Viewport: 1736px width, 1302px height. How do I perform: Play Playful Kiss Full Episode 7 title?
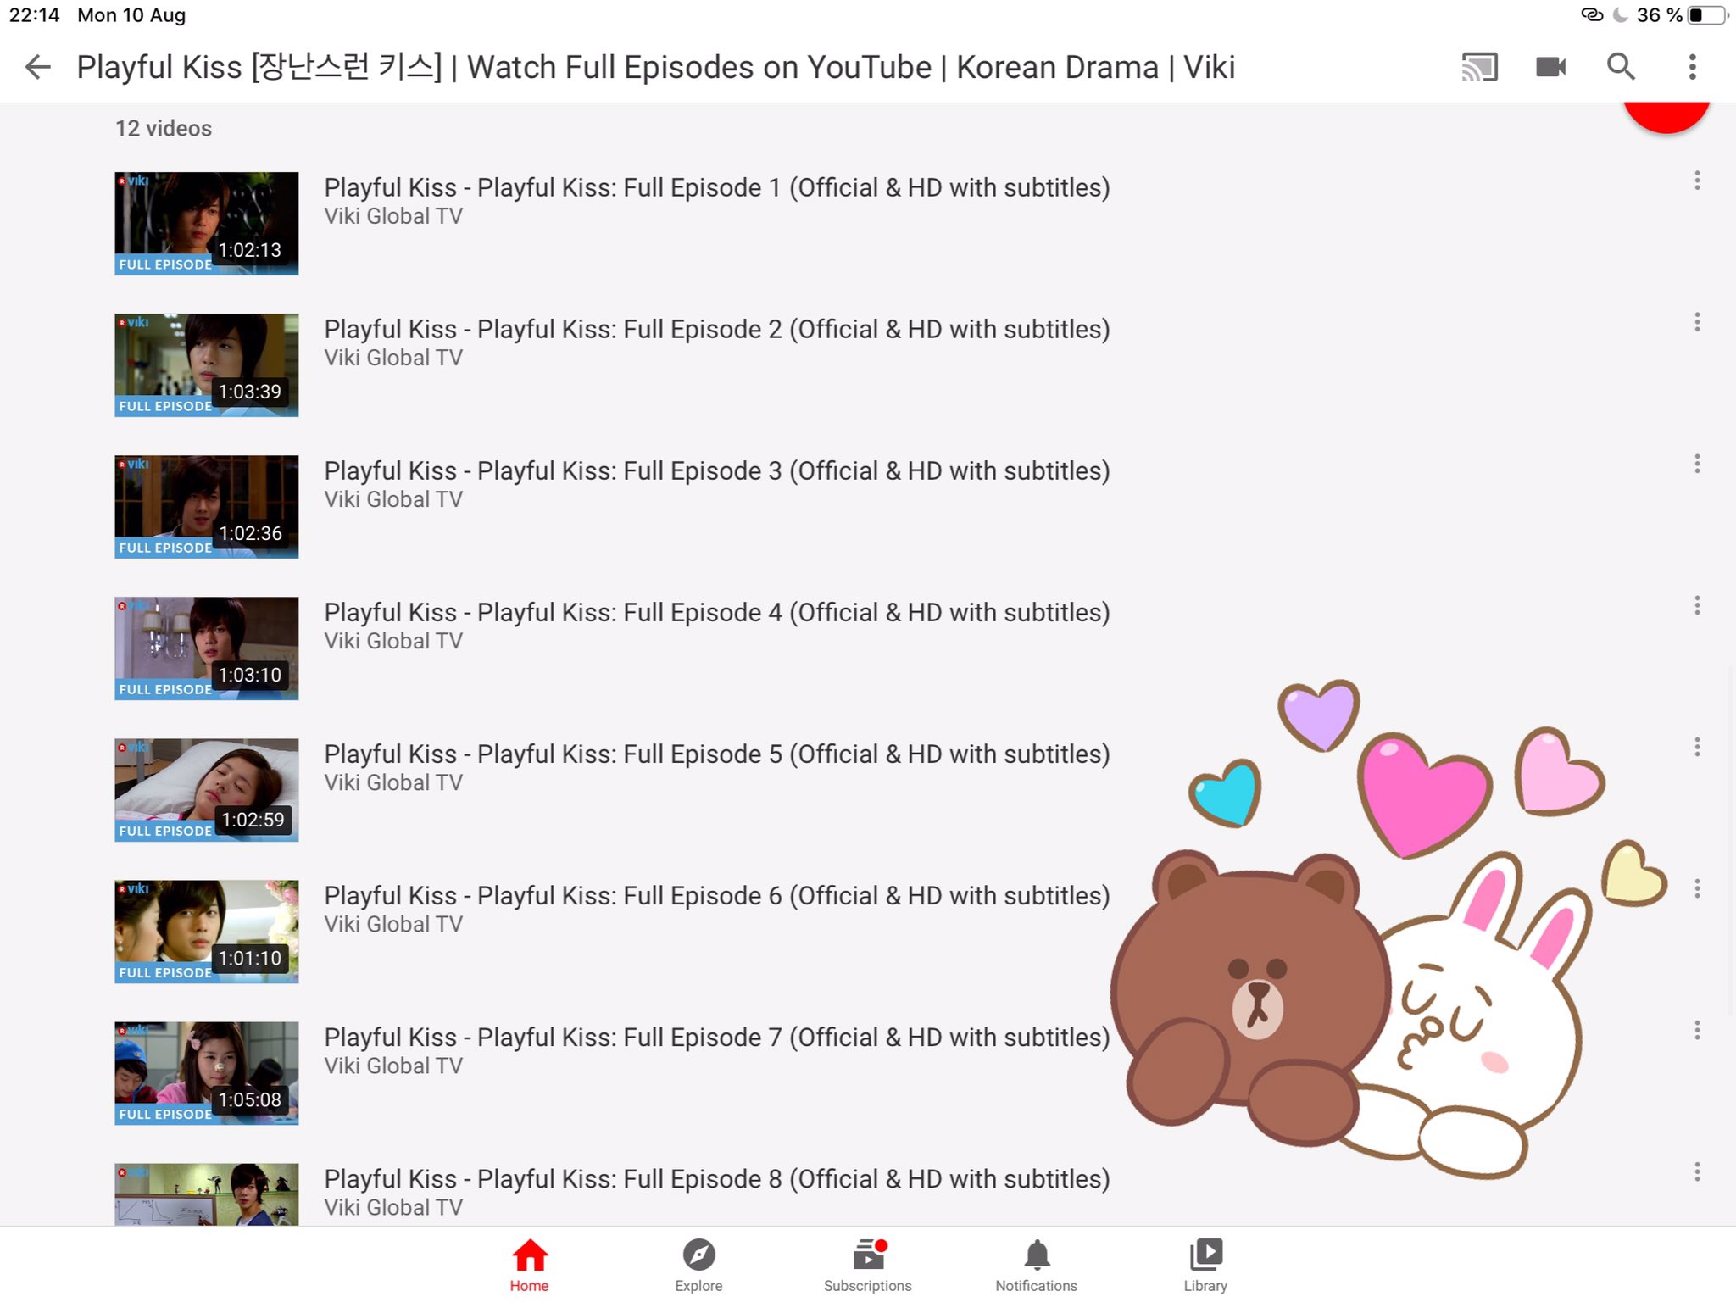pyautogui.click(x=717, y=1037)
